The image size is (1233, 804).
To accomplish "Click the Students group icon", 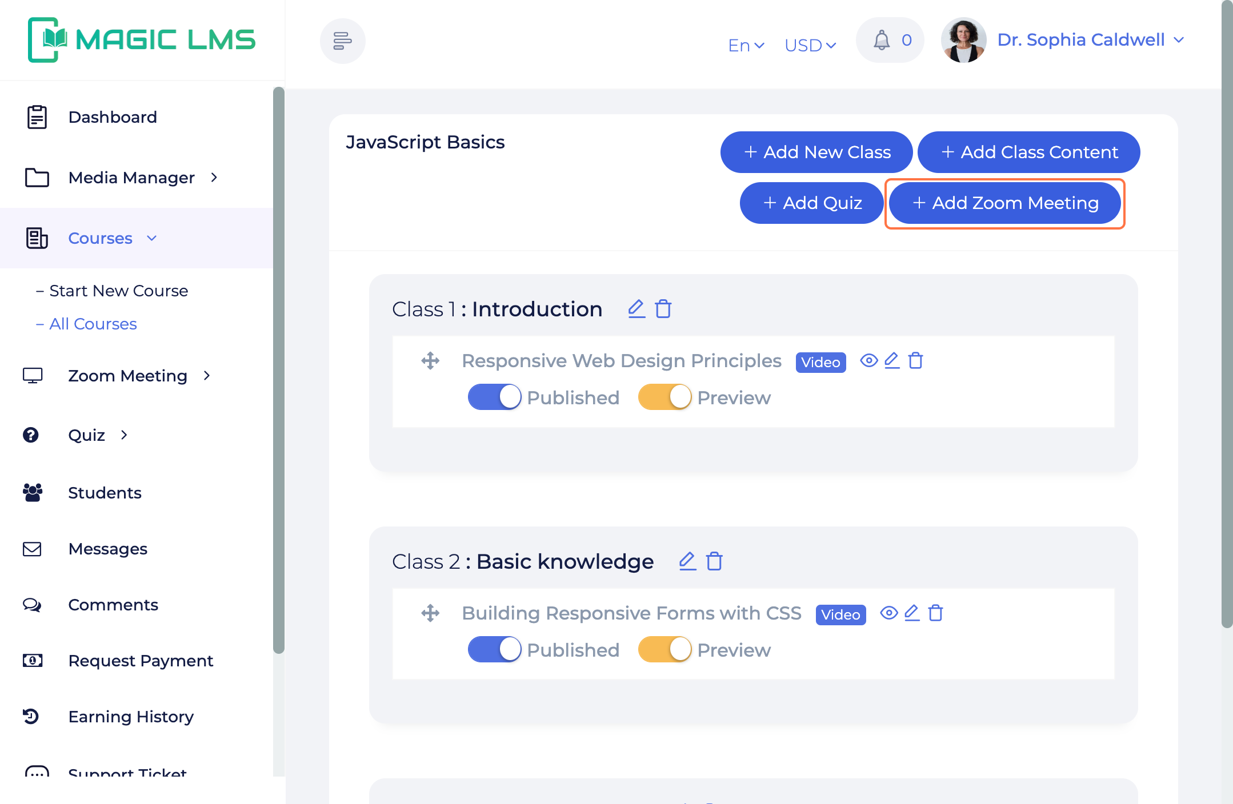I will (33, 492).
